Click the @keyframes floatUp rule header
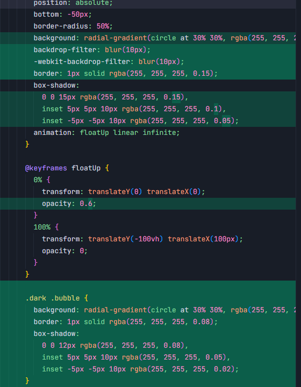The image size is (301, 387). coord(67,168)
